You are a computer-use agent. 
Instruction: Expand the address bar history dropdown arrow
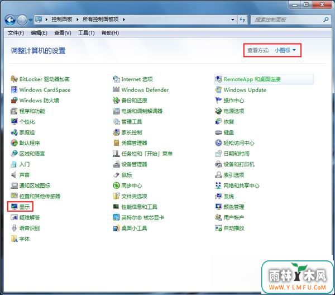click(x=233, y=20)
